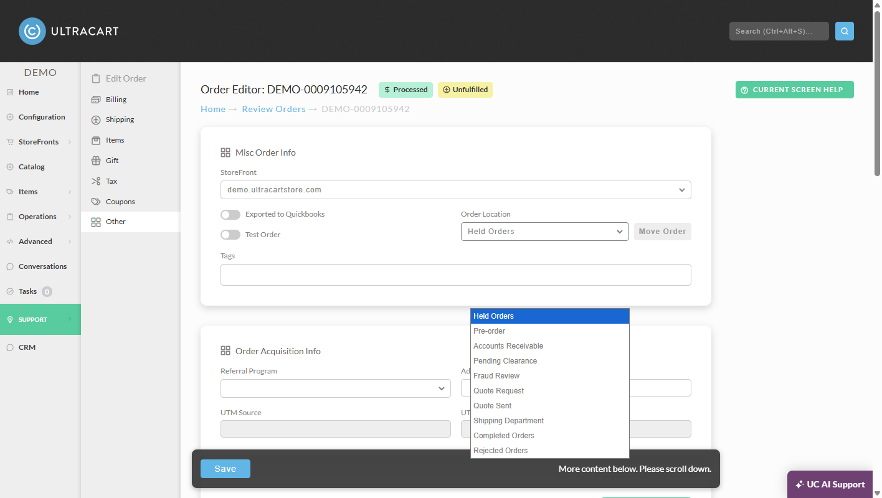Open the StoreFront dropdown
This screenshot has height=498, width=882.
[x=456, y=190]
